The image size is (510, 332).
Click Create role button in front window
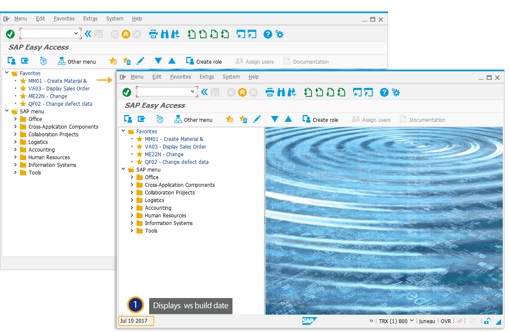320,120
